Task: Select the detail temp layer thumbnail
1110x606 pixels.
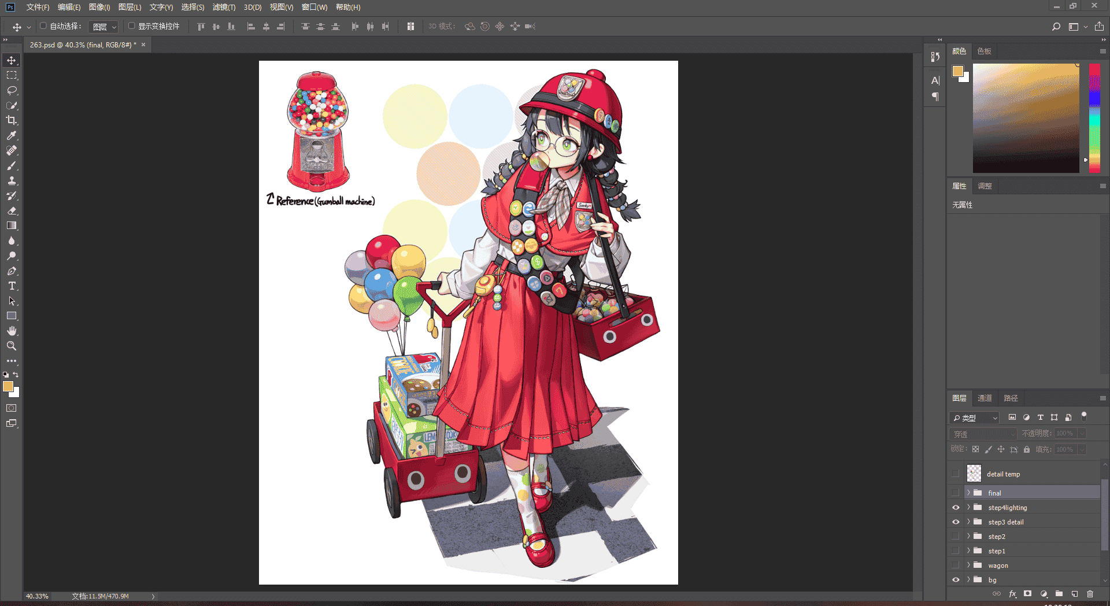Action: pyautogui.click(x=974, y=474)
